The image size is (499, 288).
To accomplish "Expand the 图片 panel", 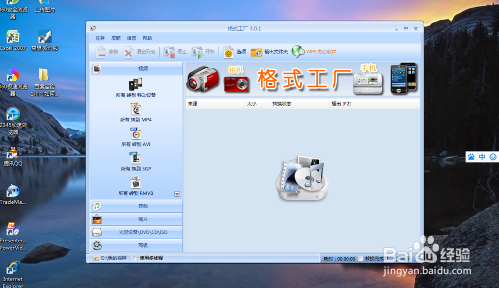I will tap(137, 219).
